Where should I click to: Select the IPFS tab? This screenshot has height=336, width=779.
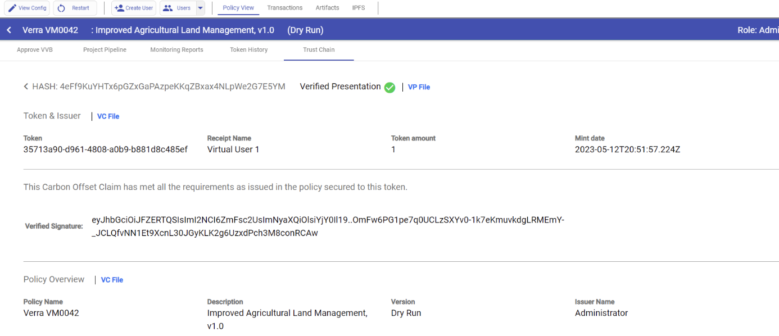pos(359,8)
